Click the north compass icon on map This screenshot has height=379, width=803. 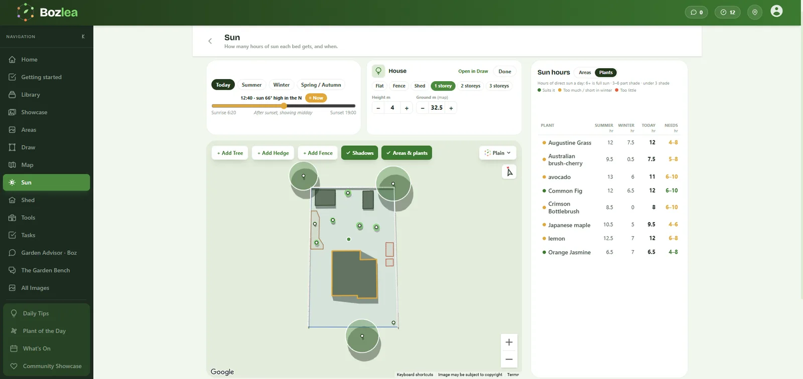click(x=509, y=172)
